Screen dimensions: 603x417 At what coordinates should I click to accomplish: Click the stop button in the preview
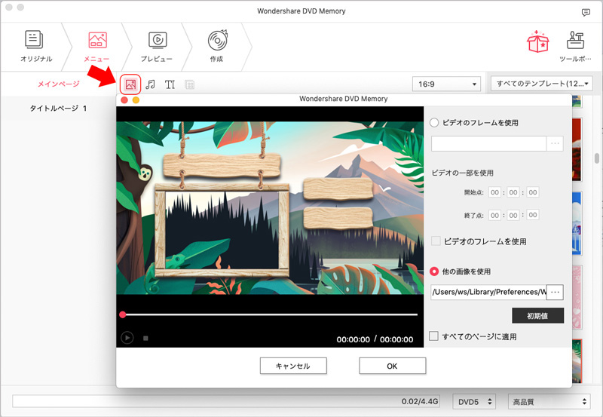pos(145,338)
